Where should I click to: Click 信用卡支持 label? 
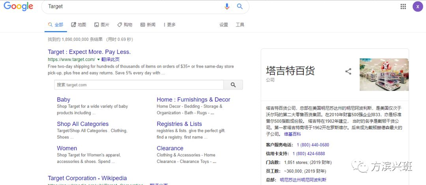pos(277,154)
